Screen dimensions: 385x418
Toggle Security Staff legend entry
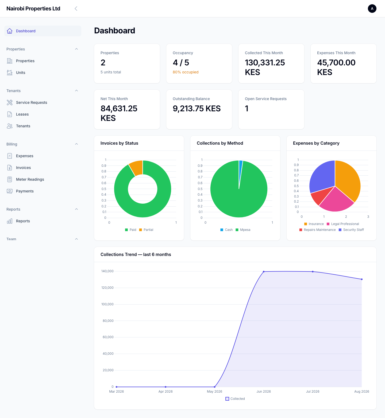tap(351, 230)
